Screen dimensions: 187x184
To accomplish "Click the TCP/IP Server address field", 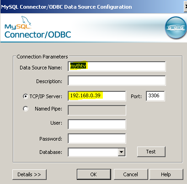I will click(97, 96).
